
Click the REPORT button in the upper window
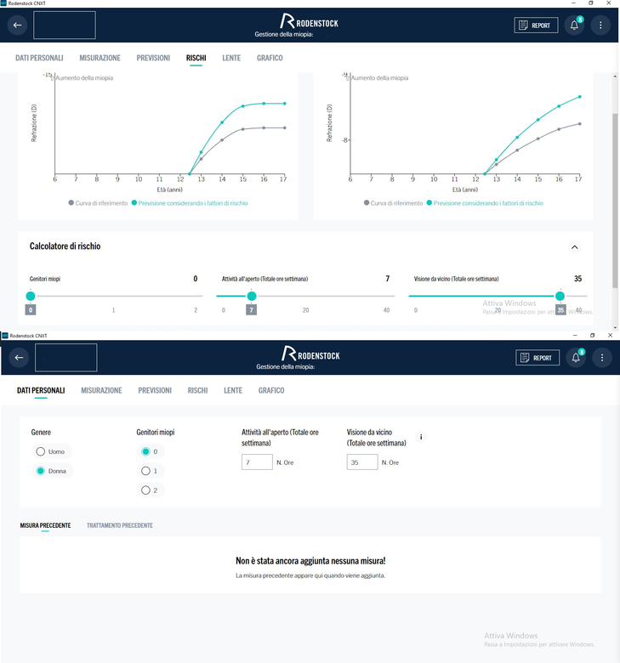pyautogui.click(x=536, y=25)
